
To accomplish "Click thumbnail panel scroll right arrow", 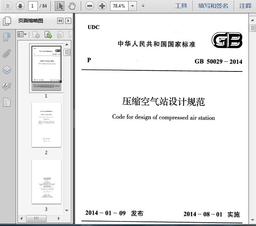I will [x=59, y=218].
